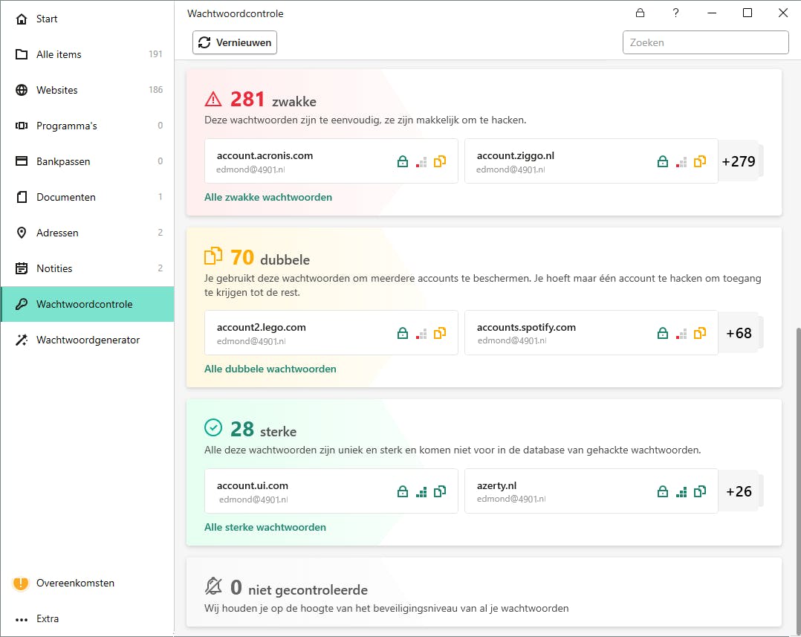This screenshot has width=801, height=637.
Task: Click lock icon on account.acronis.com entry
Action: 402,161
